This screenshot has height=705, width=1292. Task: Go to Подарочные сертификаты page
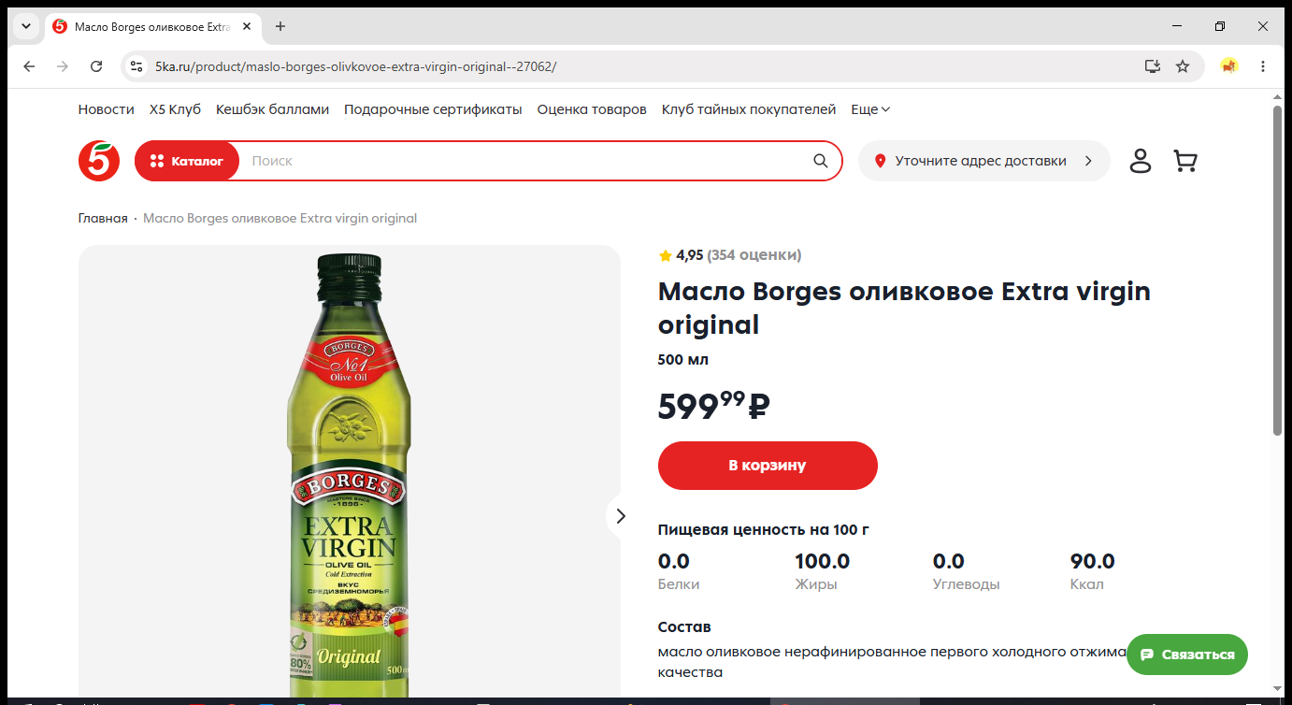(433, 109)
